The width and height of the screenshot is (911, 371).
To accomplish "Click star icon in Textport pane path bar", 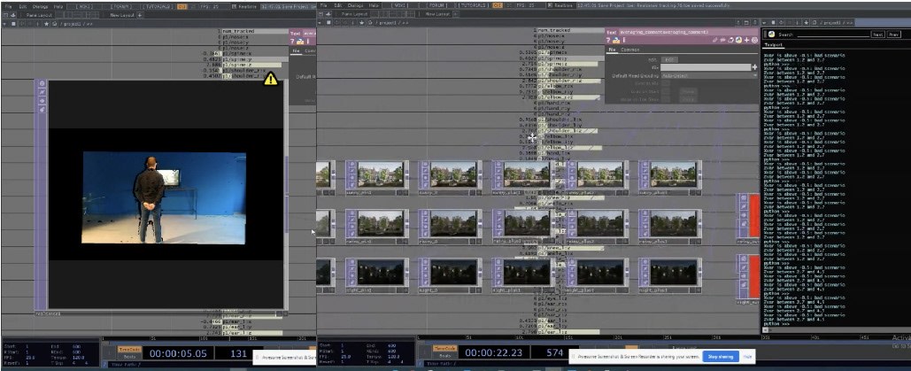I will pyautogui.click(x=806, y=23).
